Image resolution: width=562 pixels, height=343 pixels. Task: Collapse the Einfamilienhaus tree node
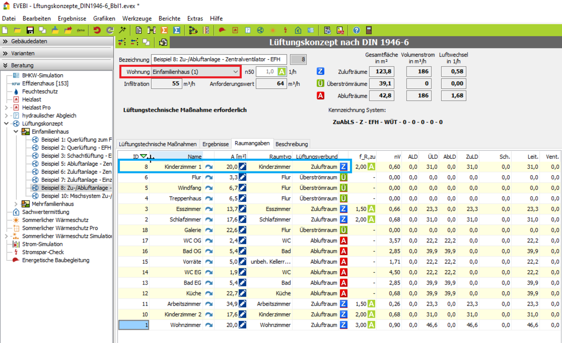point(15,132)
